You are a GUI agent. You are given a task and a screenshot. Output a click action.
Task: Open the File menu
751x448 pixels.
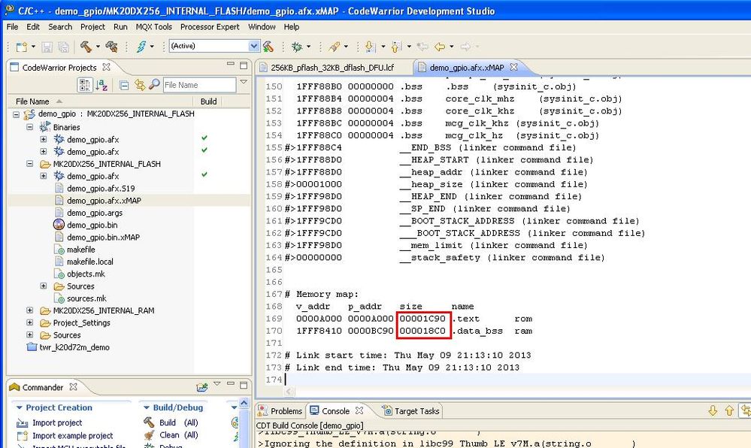[x=13, y=27]
